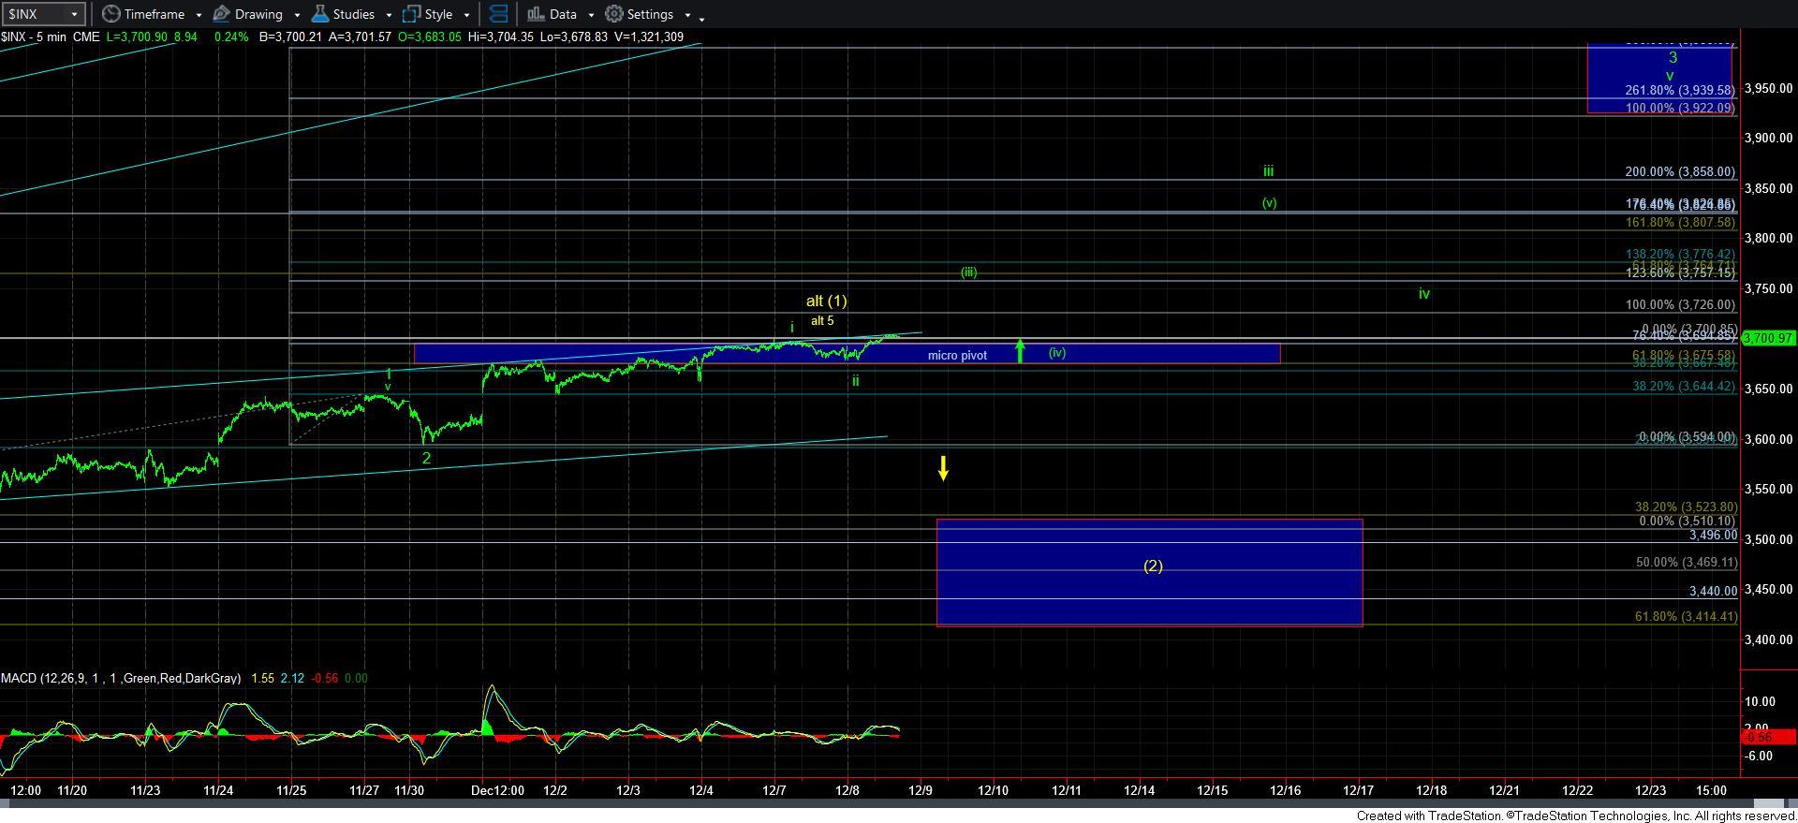1798x823 pixels.
Task: Select the green '2' wave label
Action: [x=426, y=458]
